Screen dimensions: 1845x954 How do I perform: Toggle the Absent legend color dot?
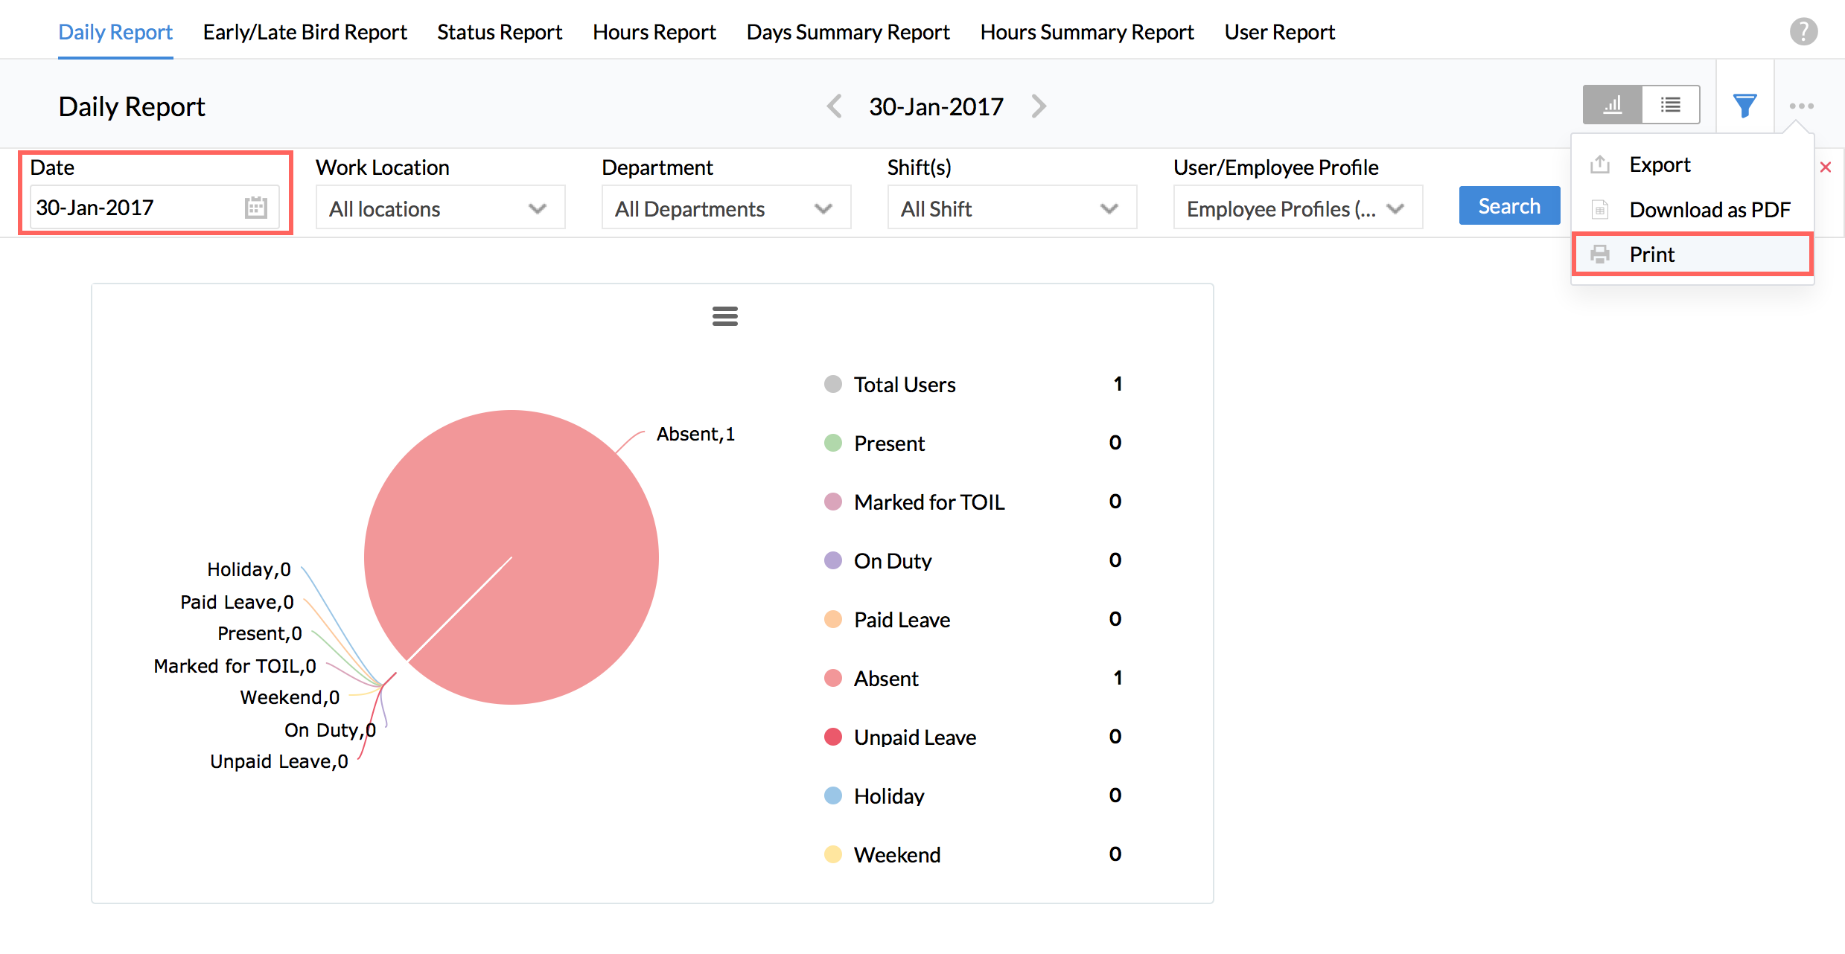tap(832, 678)
